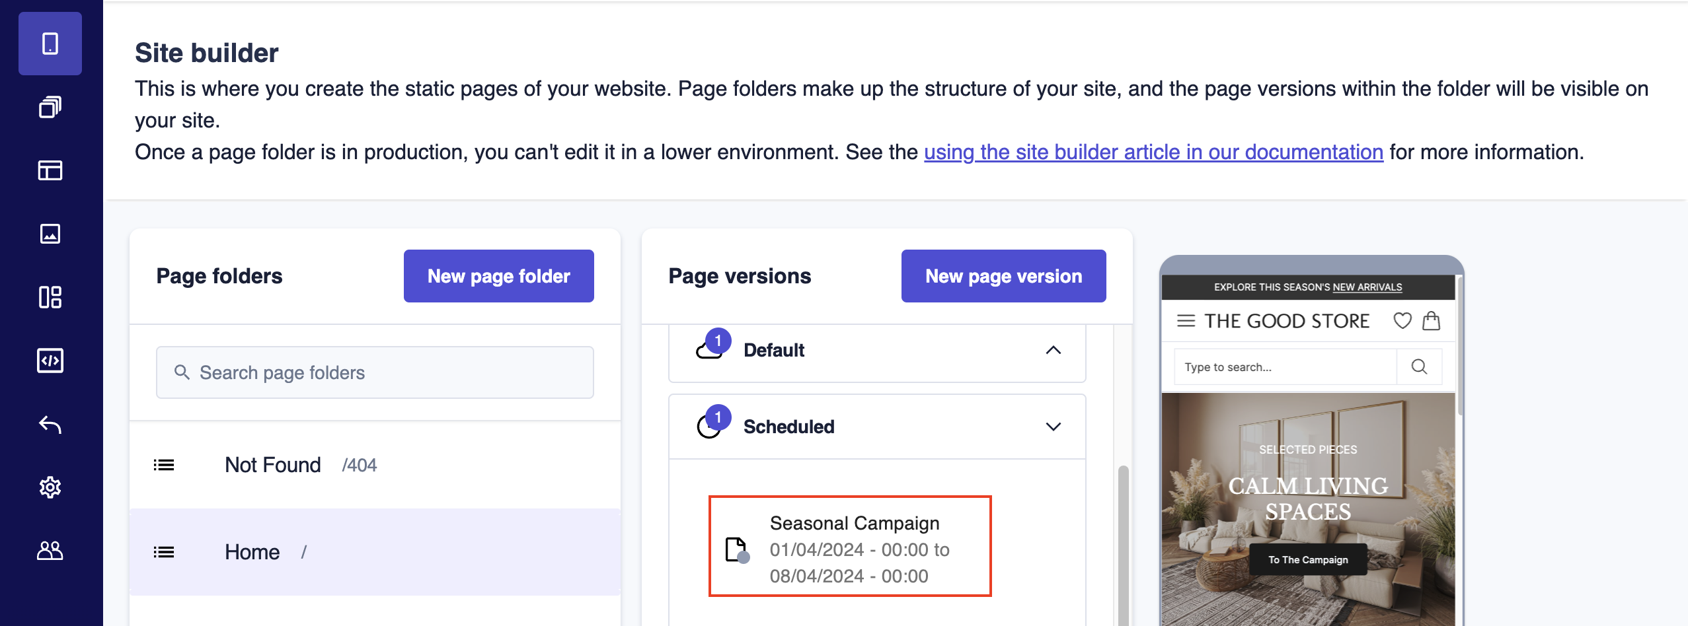Open the site builder documentation link
This screenshot has width=1688, height=626.
[1153, 152]
